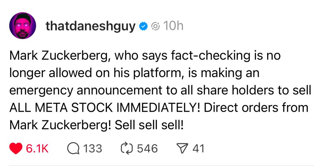Click the fediverse icon beside the timestamp
The image size is (323, 166).
click(155, 26)
